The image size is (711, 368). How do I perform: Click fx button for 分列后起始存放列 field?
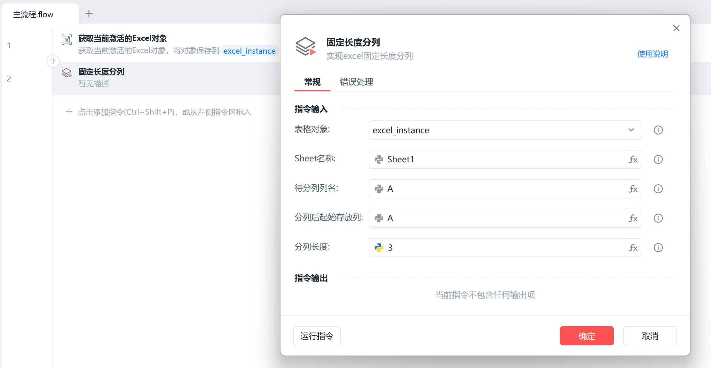click(x=633, y=218)
